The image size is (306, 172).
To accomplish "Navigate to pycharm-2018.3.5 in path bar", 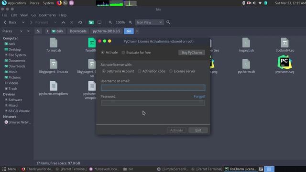I will click(x=107, y=31).
